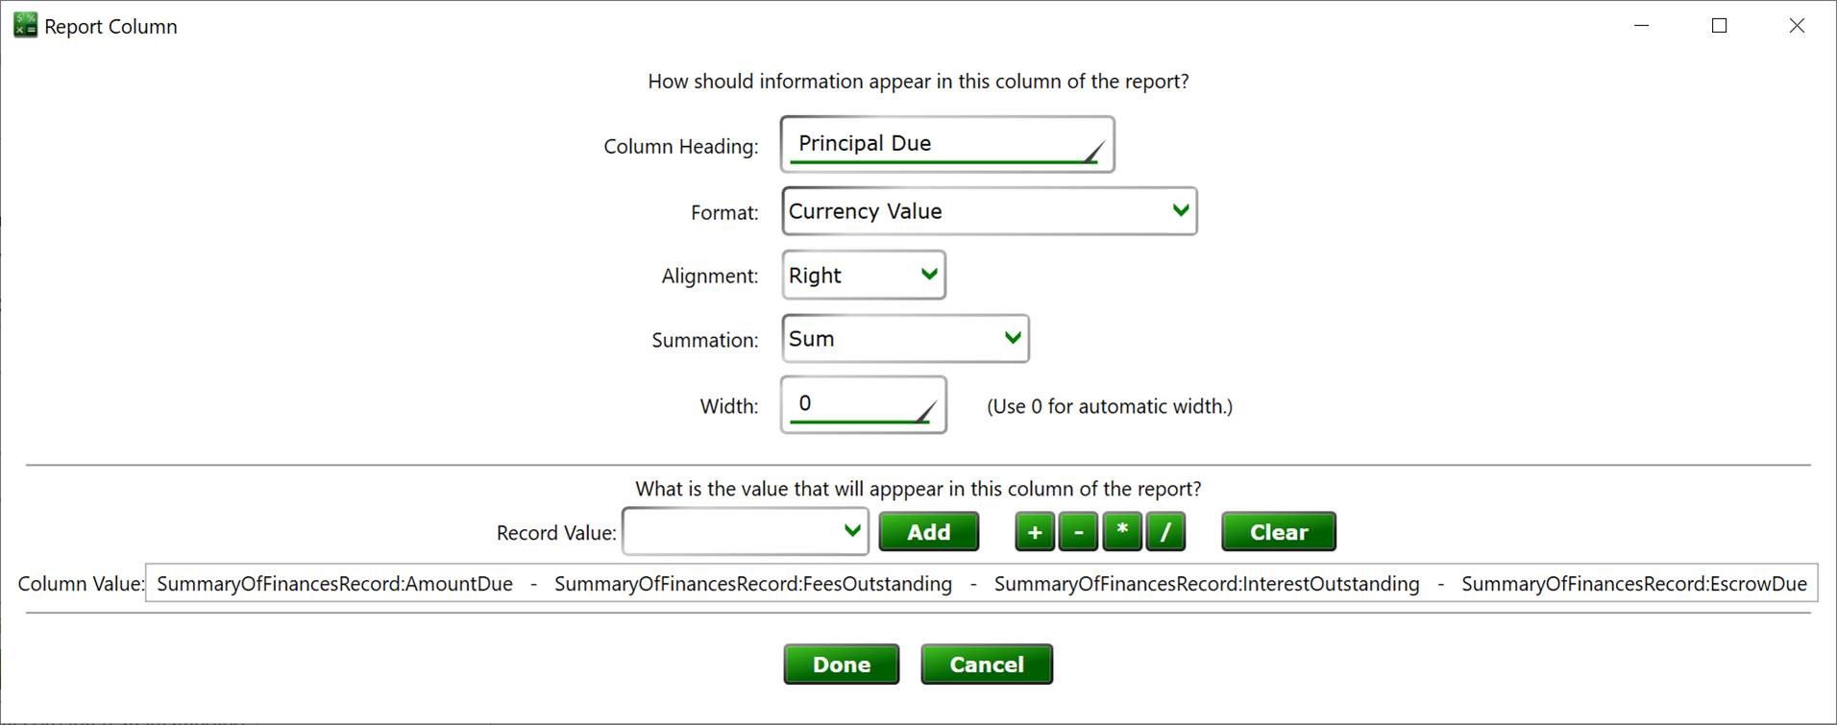
Task: Close the Report Column window
Action: (1796, 26)
